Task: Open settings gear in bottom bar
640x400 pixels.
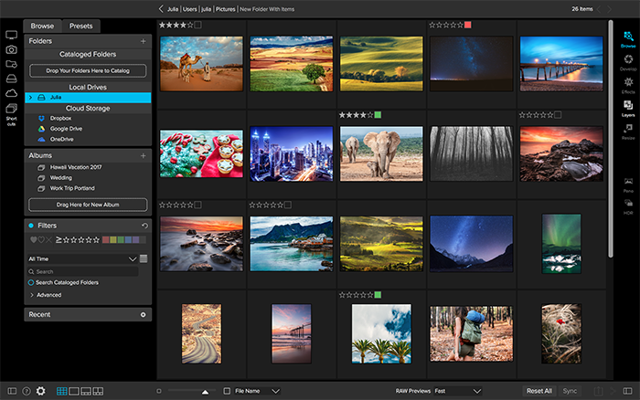Action: (40, 391)
